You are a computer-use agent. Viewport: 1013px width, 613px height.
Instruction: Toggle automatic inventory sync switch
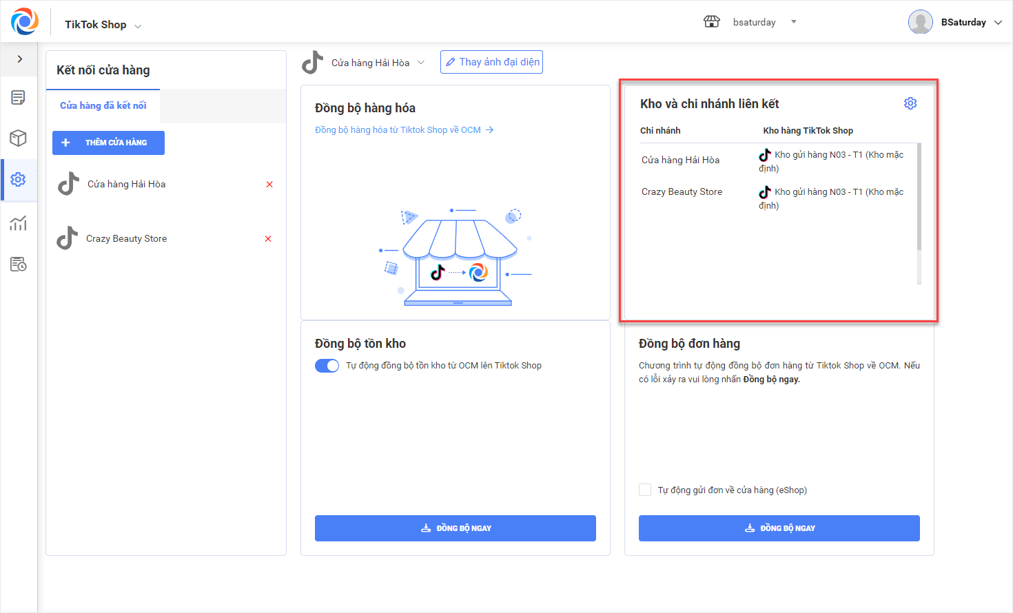[327, 366]
